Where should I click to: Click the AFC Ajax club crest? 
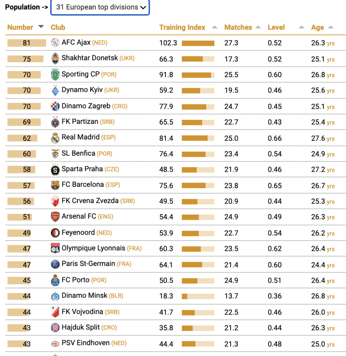pyautogui.click(x=55, y=43)
